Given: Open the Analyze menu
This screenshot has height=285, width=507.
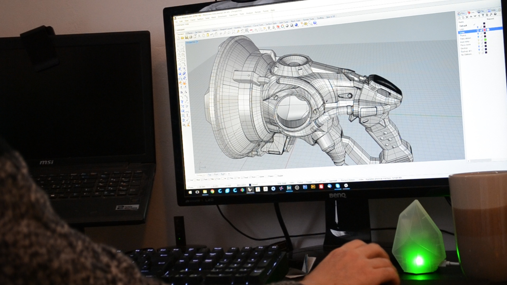Looking at the screenshot, I should pos(249,13).
